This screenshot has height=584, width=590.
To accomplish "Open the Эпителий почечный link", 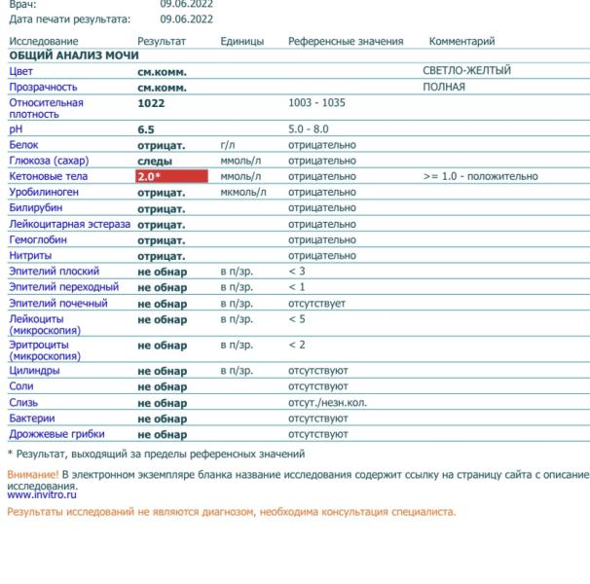I will (x=58, y=303).
